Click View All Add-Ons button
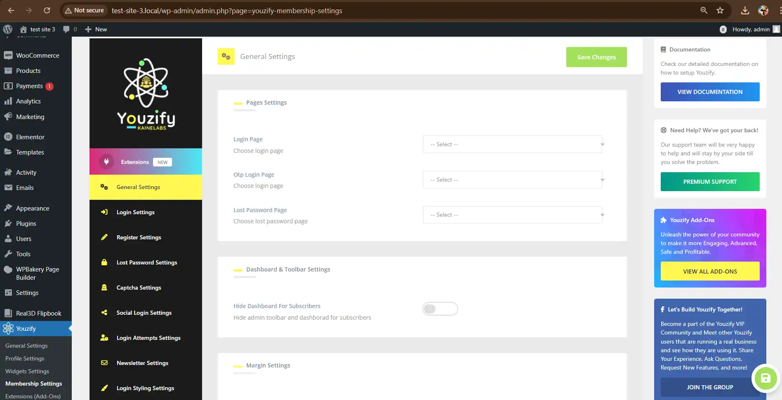Viewport: 782px width, 400px height. tap(710, 271)
